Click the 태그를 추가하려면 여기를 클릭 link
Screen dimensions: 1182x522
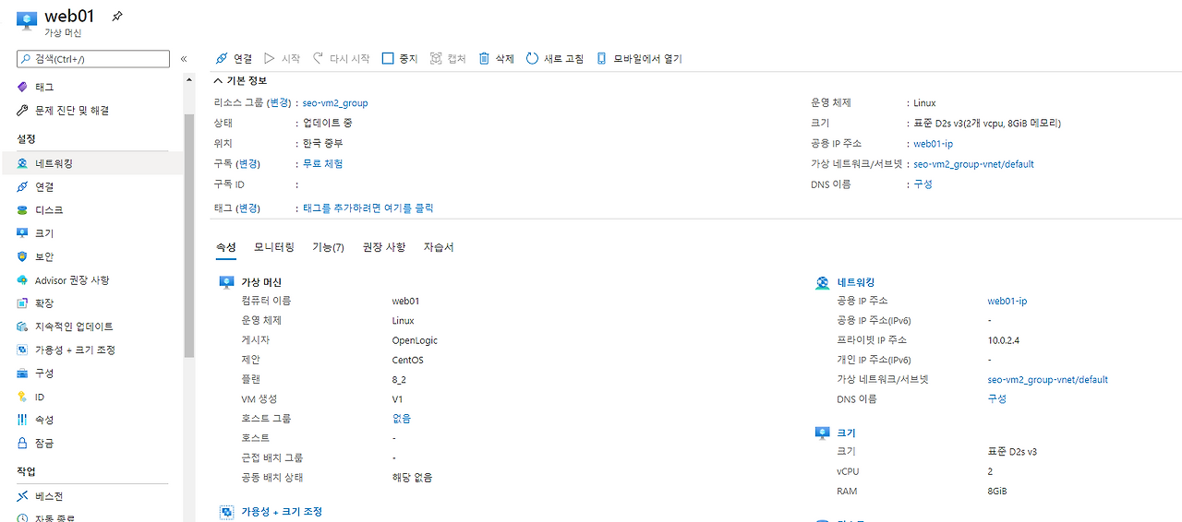click(368, 208)
